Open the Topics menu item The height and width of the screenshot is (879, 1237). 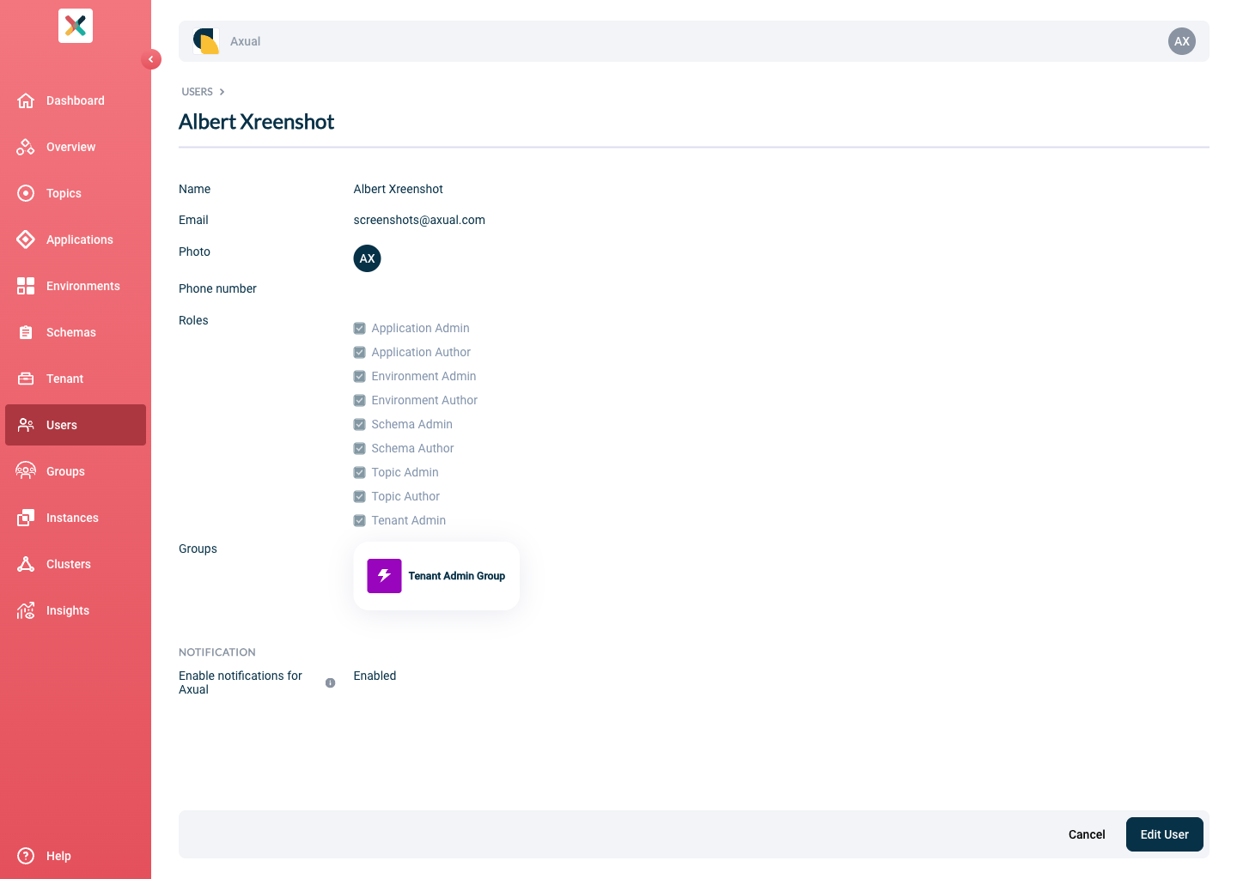76,193
